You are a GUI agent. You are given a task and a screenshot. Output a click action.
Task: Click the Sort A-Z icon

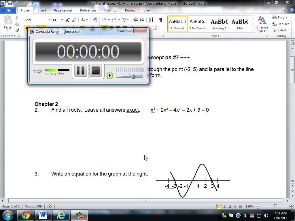coord(151,20)
